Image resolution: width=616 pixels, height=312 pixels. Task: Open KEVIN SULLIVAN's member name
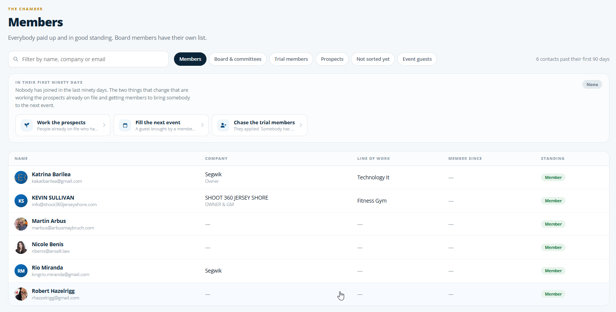tap(53, 198)
